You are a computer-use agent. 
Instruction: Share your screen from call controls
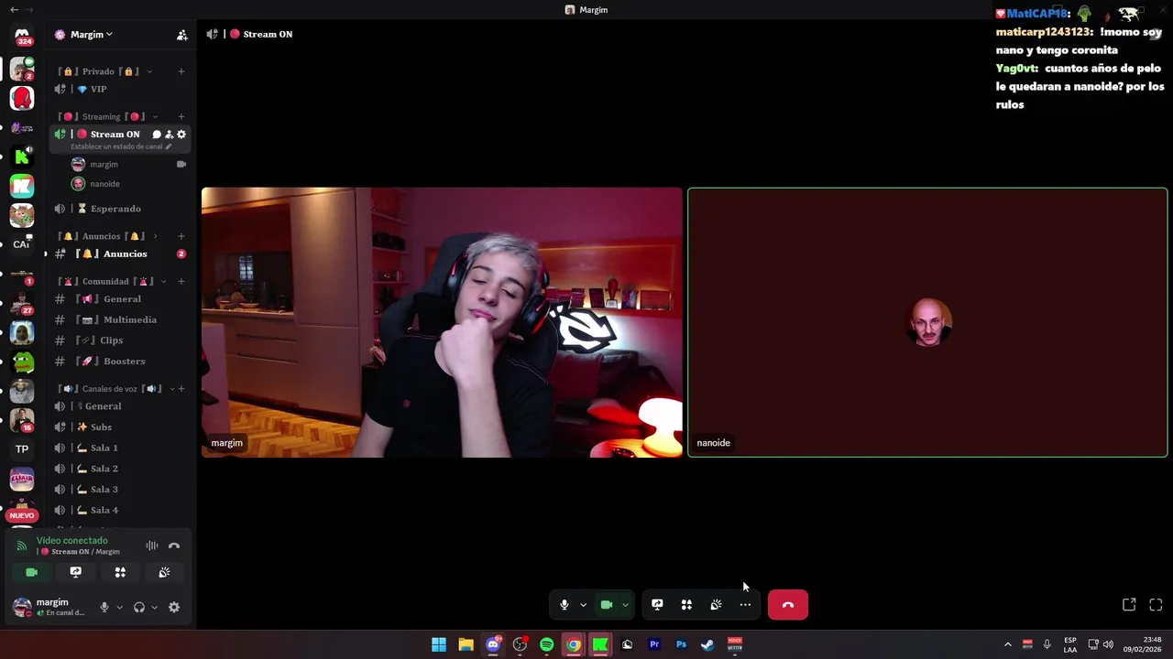click(657, 605)
